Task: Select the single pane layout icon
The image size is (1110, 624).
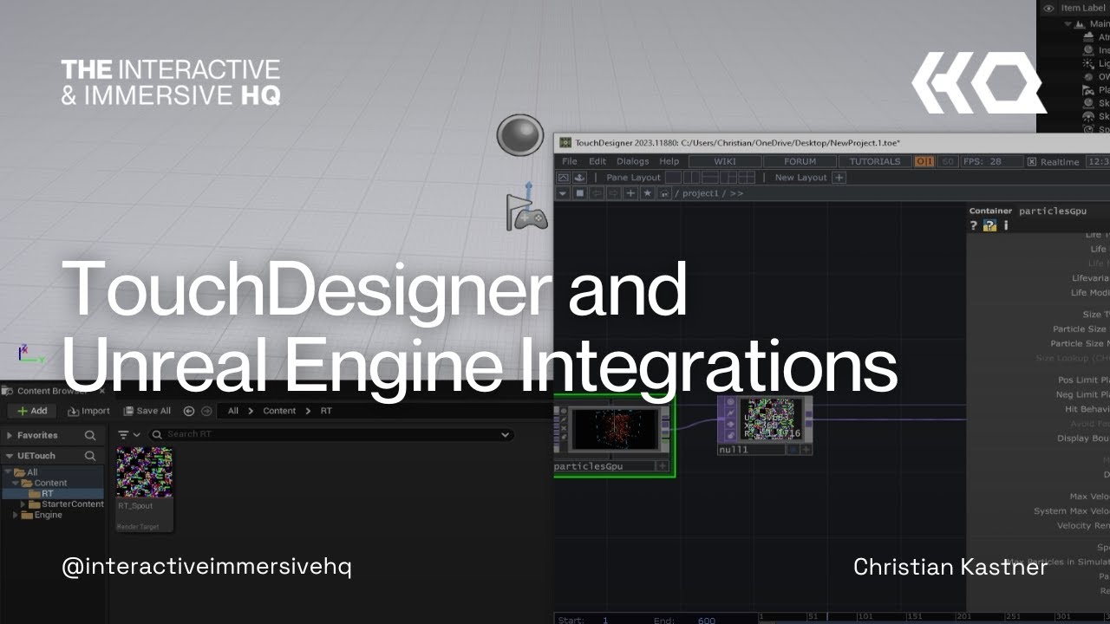Action: pyautogui.click(x=674, y=178)
